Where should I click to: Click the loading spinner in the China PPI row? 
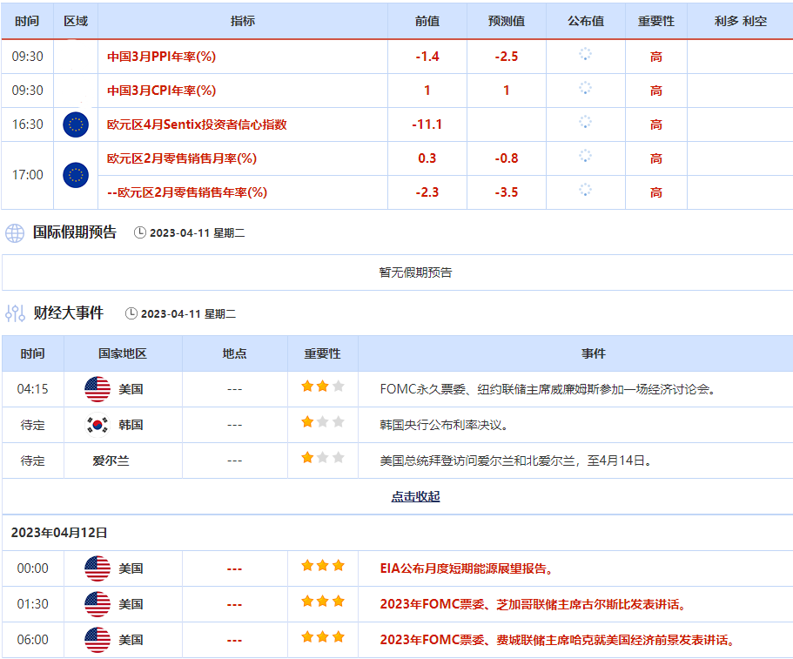click(x=585, y=55)
